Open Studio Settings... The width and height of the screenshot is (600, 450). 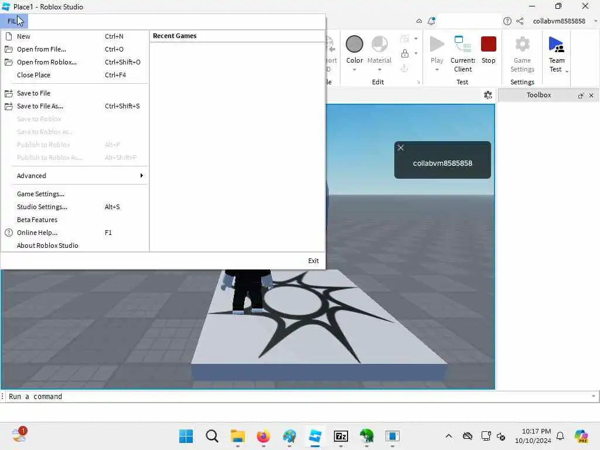[75, 207]
